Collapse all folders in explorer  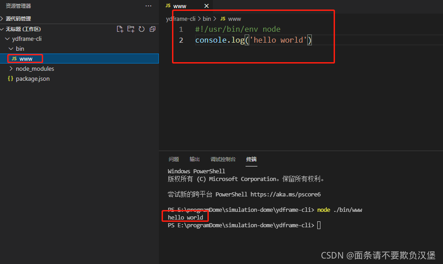coord(153,29)
